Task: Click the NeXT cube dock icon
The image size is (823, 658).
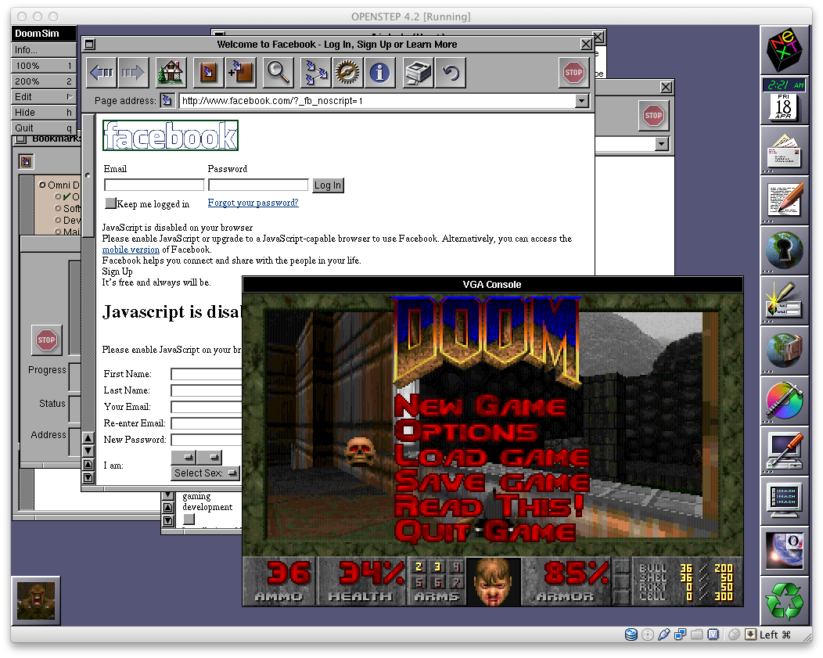Action: tap(784, 50)
